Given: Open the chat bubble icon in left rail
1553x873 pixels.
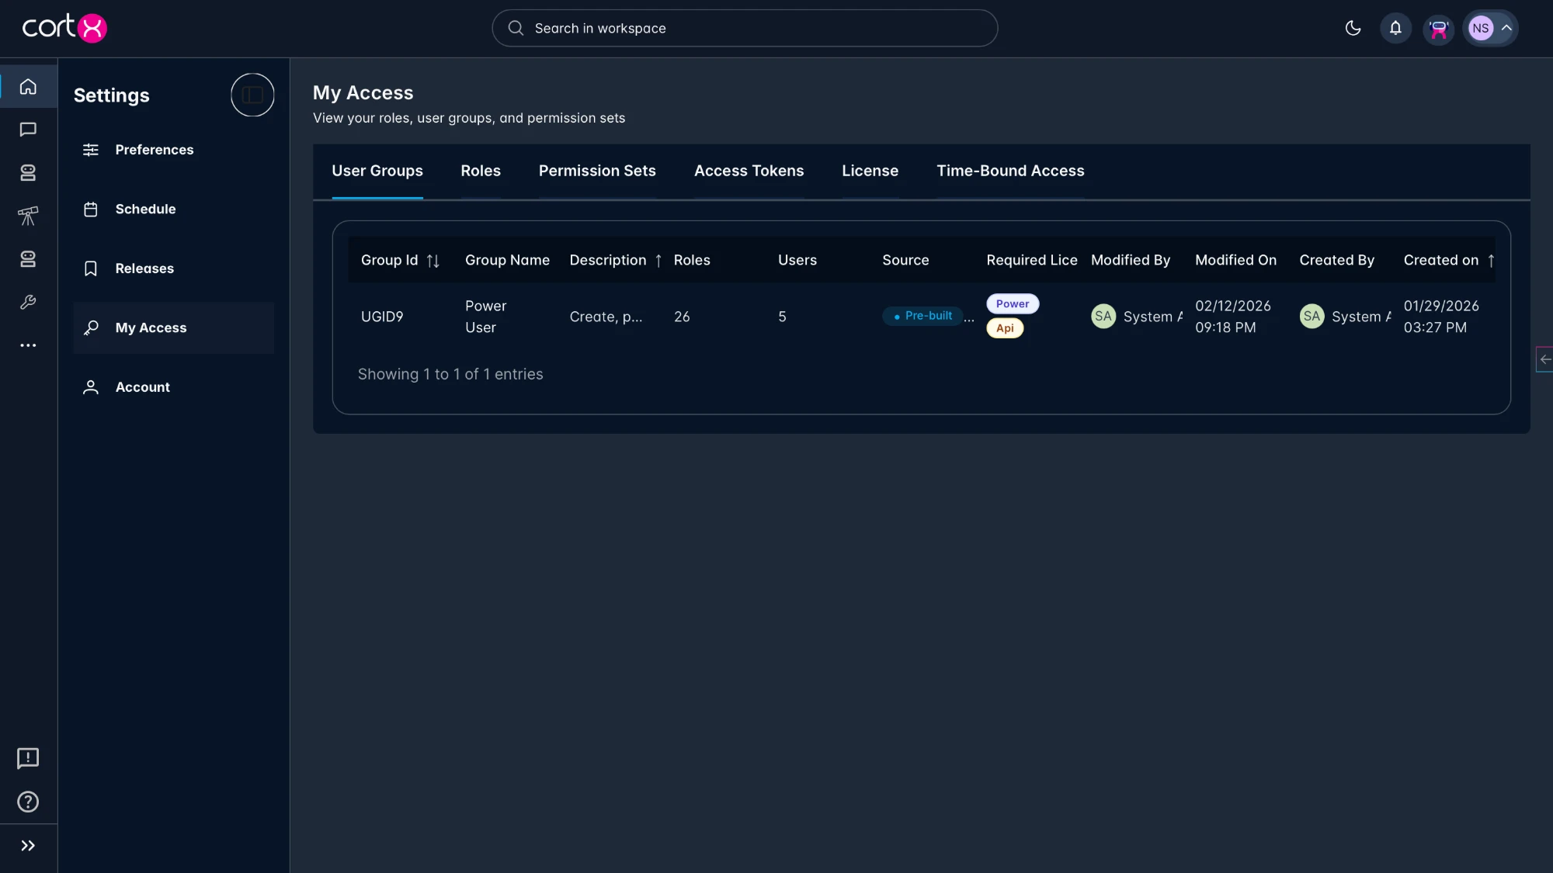Looking at the screenshot, I should pyautogui.click(x=28, y=130).
